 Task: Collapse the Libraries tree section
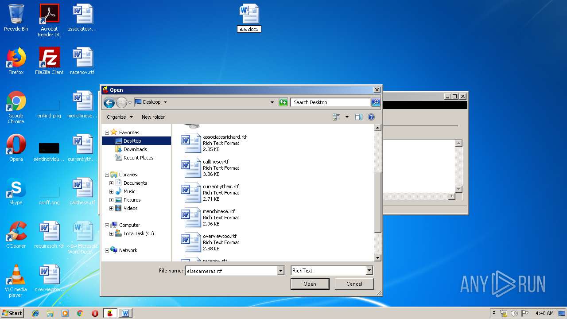coord(107,175)
